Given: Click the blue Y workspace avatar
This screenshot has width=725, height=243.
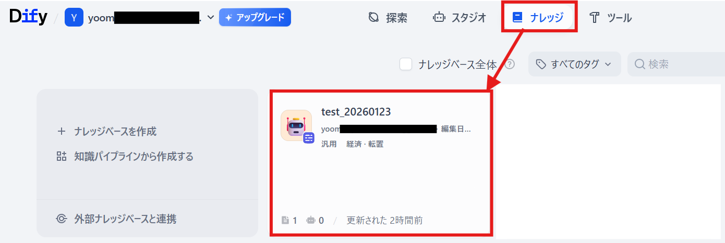Looking at the screenshot, I should [x=74, y=17].
